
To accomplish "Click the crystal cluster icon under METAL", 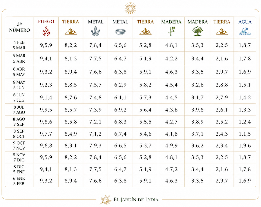I will click(95, 31).
